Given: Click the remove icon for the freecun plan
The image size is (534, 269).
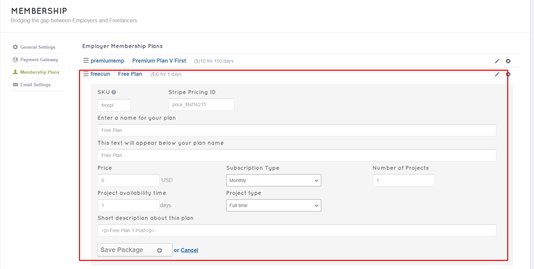Looking at the screenshot, I should [x=508, y=74].
